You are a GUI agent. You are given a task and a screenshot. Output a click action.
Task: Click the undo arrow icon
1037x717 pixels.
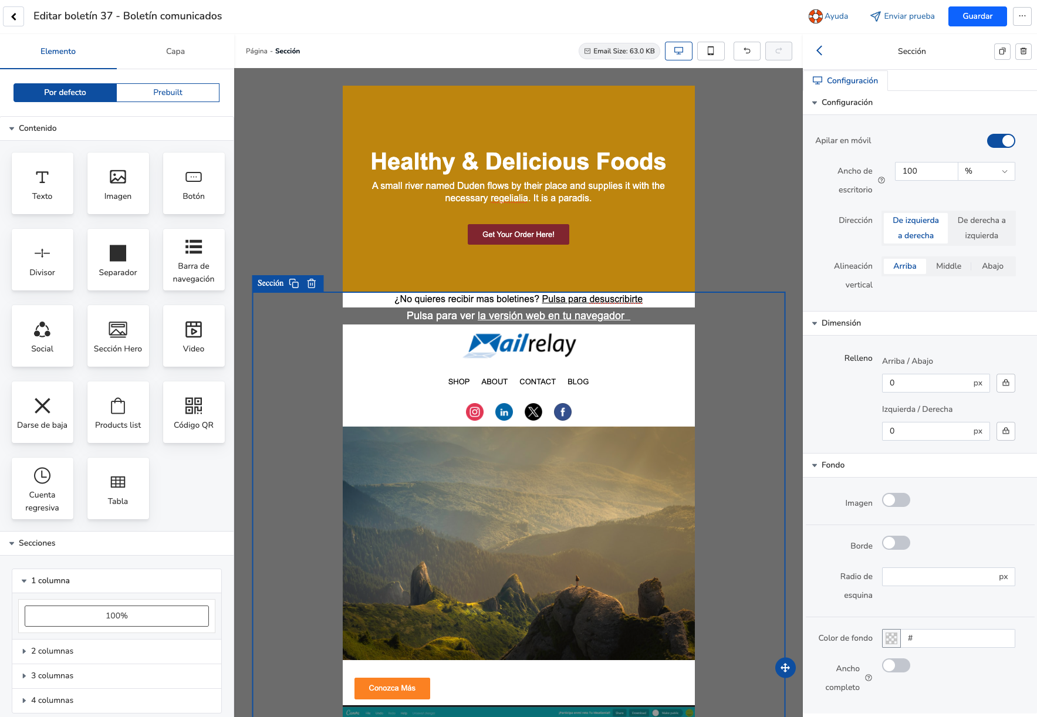(x=746, y=51)
